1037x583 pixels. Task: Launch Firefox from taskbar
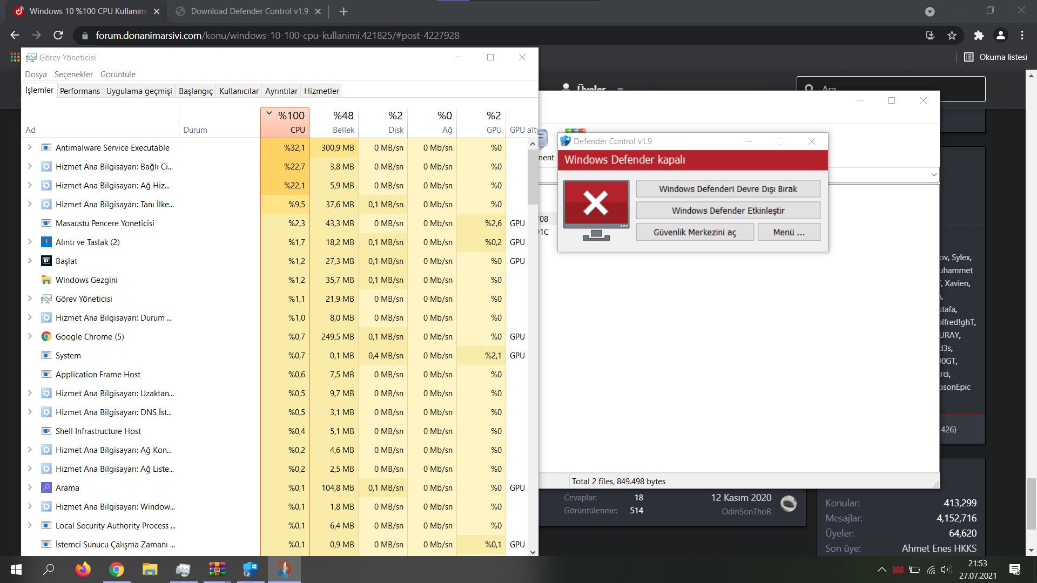(83, 569)
